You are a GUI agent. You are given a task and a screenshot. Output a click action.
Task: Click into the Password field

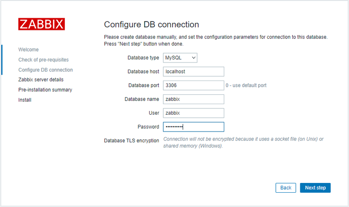(193, 127)
